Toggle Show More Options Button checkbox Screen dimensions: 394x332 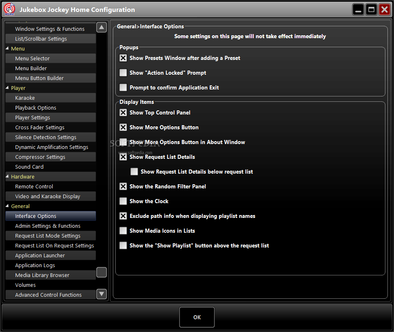pos(123,127)
